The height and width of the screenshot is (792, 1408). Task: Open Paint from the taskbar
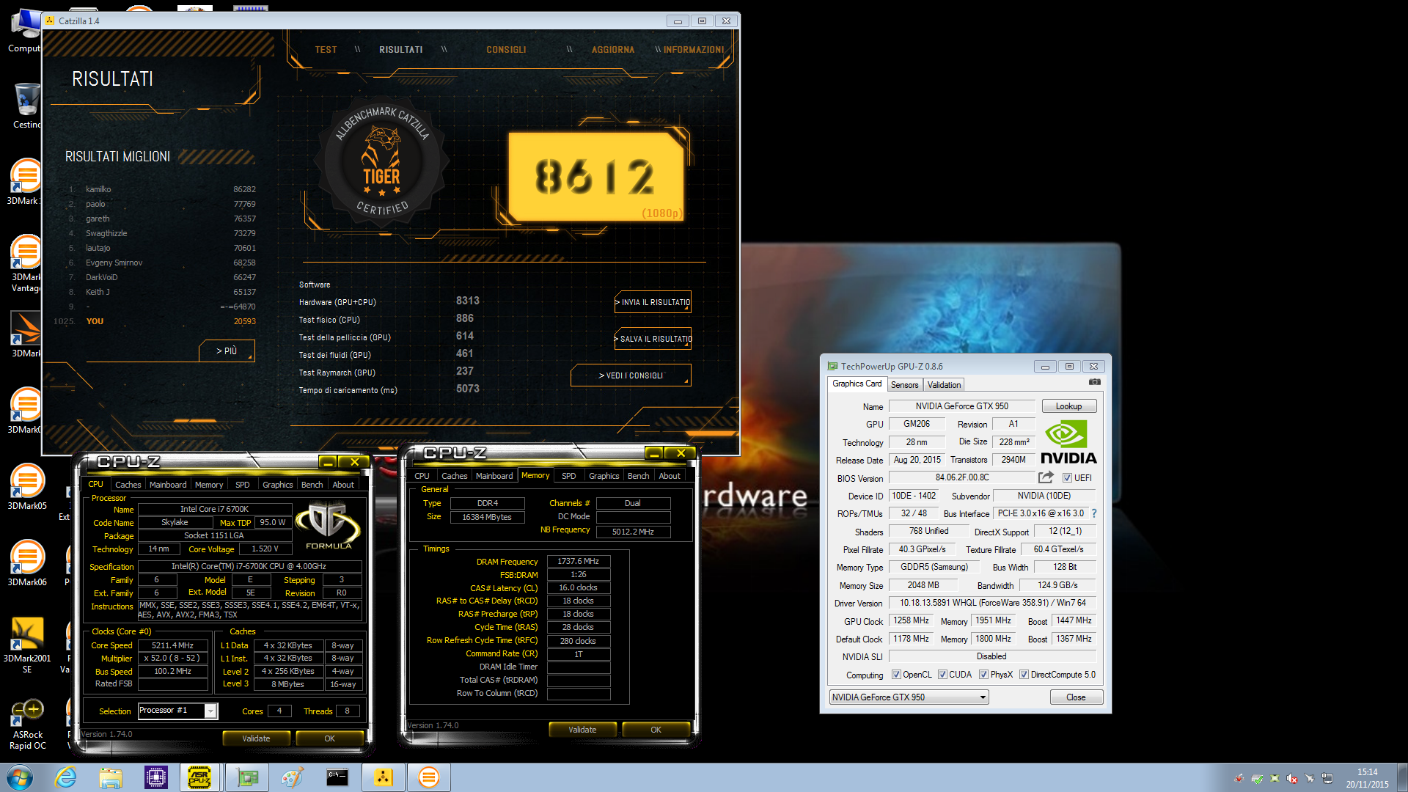point(292,777)
